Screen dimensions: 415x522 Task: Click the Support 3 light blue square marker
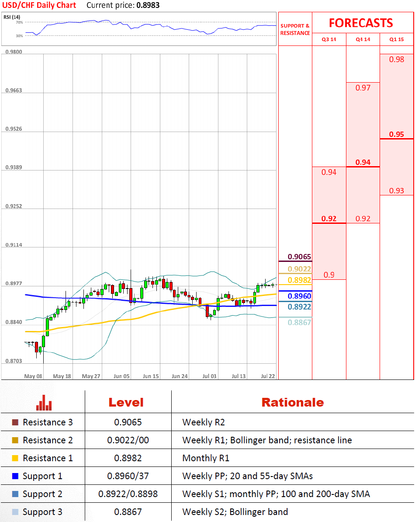tap(15, 512)
